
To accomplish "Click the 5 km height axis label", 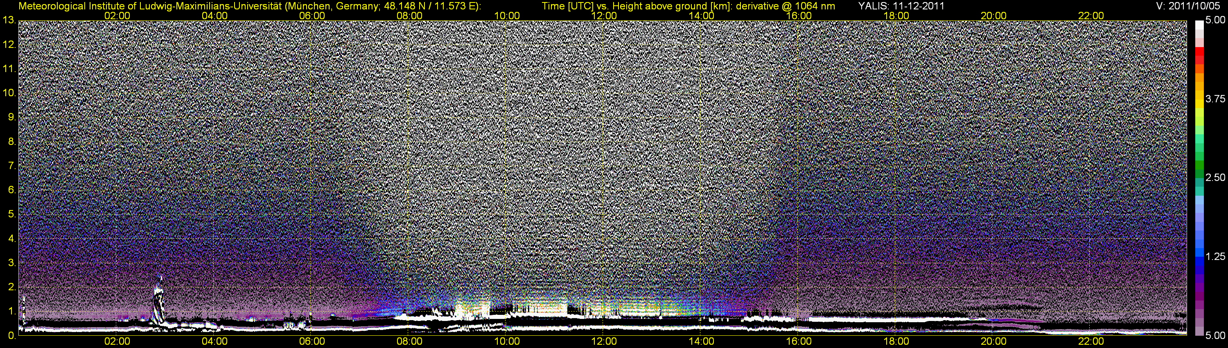I will pyautogui.click(x=12, y=215).
